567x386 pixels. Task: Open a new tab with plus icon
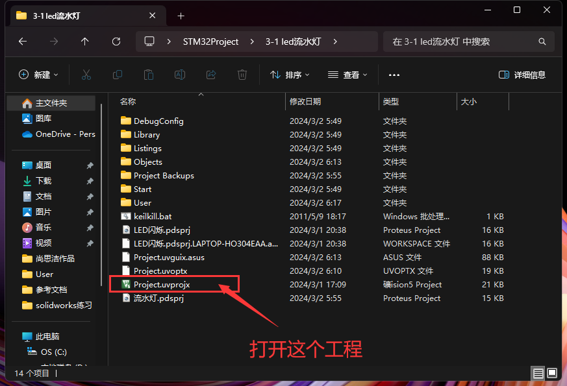(x=181, y=16)
